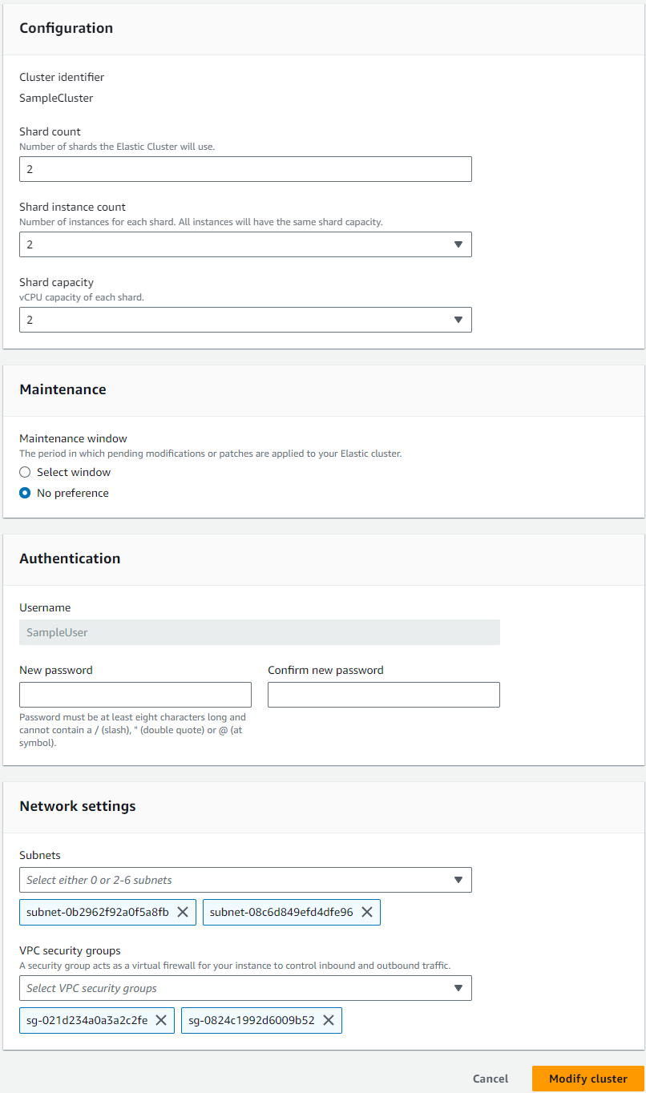Image resolution: width=646 pixels, height=1093 pixels.
Task: Click the Modify cluster button
Action: (x=587, y=1079)
